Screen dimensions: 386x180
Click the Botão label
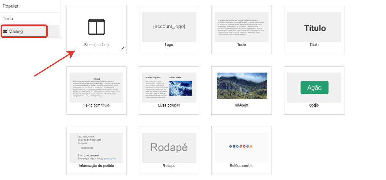coord(314,105)
